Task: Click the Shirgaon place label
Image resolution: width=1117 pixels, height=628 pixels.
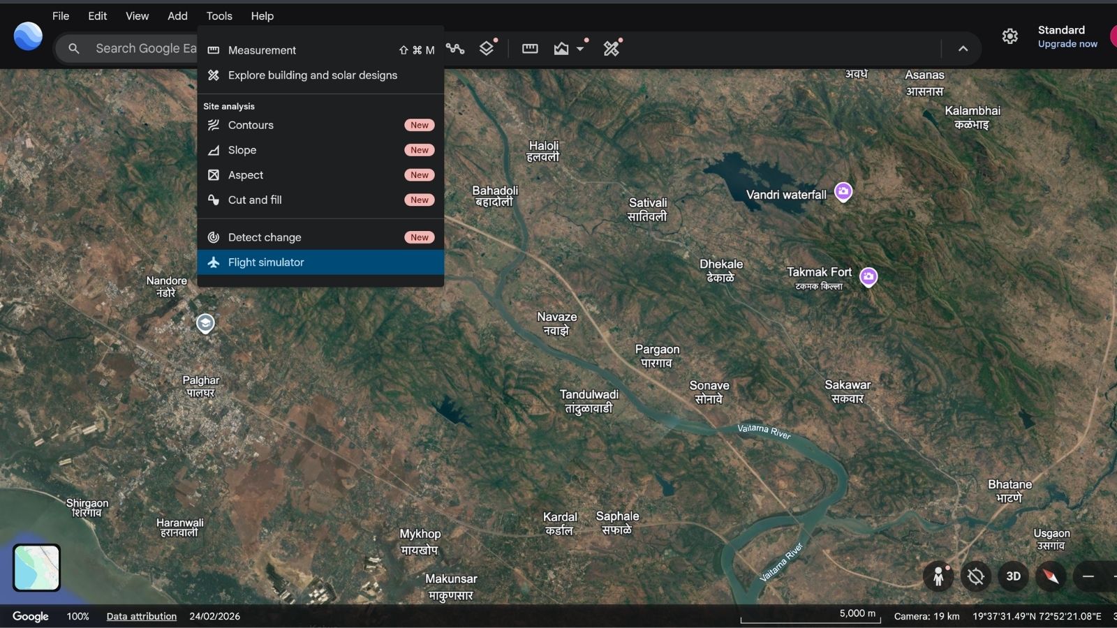Action: (x=87, y=507)
